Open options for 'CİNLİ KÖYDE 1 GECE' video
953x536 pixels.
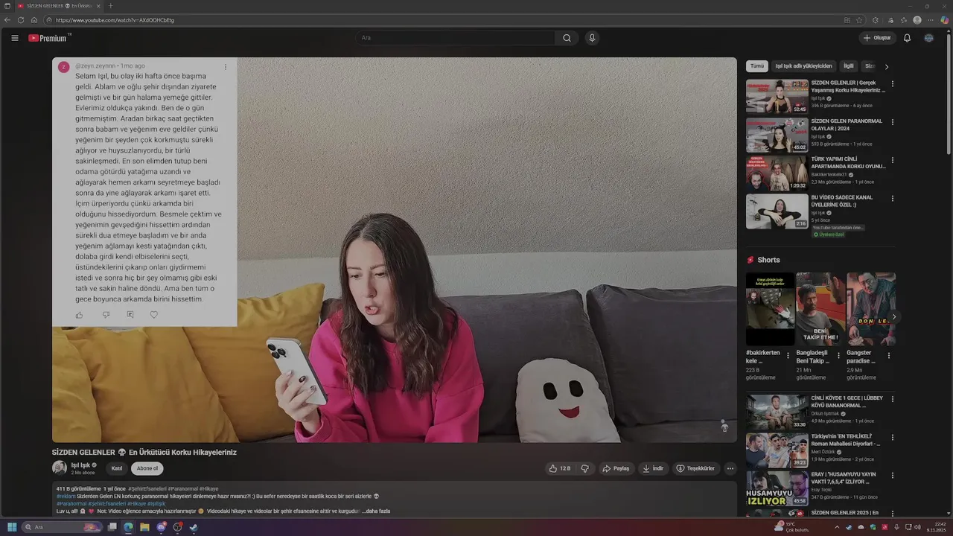tap(893, 399)
